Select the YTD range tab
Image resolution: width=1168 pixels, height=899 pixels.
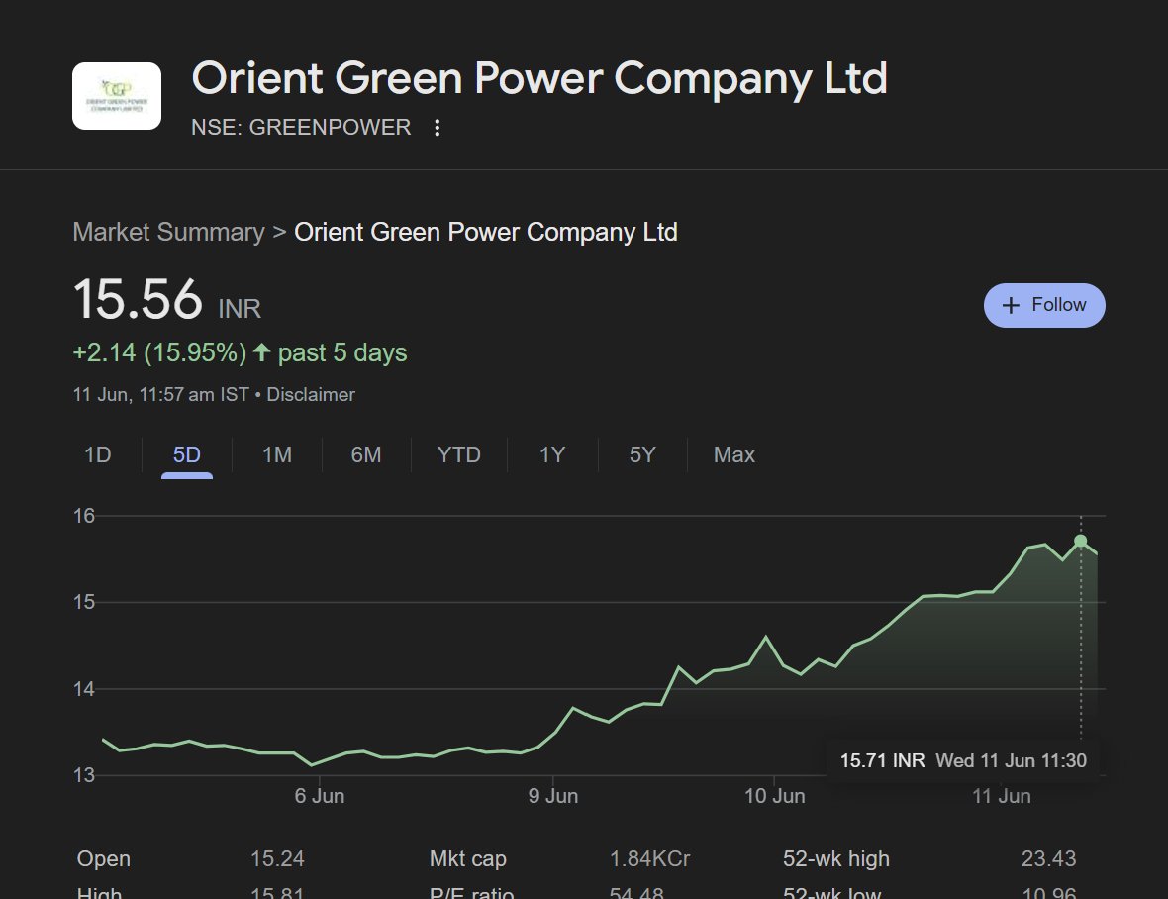pyautogui.click(x=459, y=455)
